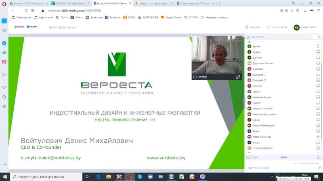
Task: Toggle FULL SCREEN mode
Action: point(277,27)
